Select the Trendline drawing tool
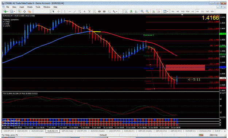The image size is (228, 138). pyautogui.click(x=75, y=11)
